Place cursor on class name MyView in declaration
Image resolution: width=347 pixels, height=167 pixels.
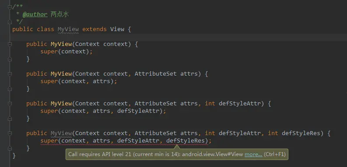click(x=68, y=29)
